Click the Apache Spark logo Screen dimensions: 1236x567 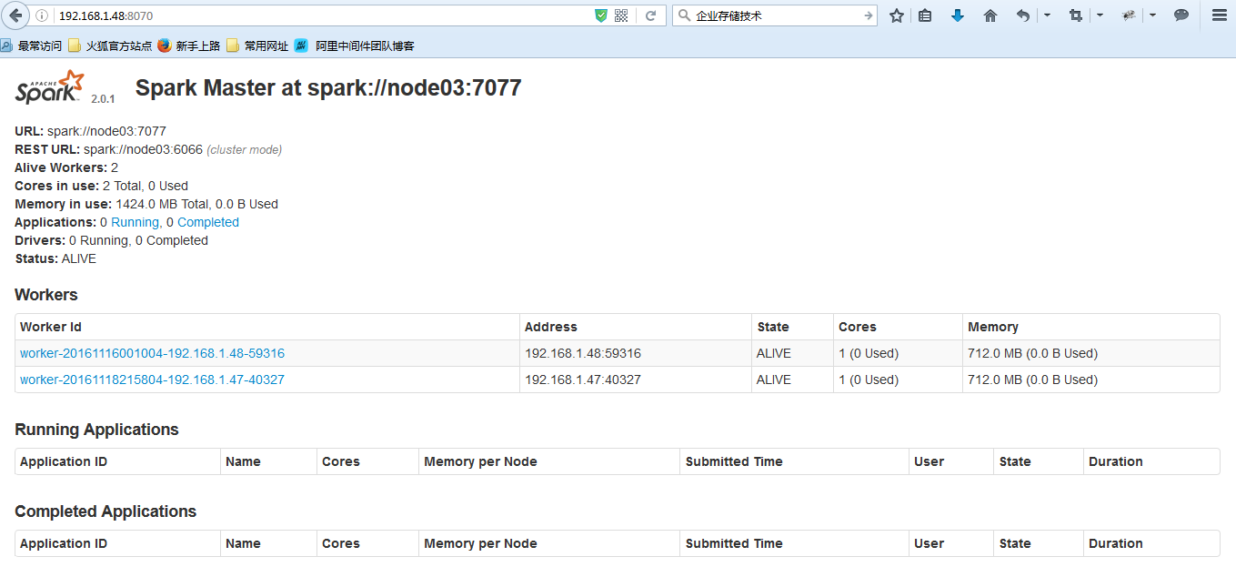[50, 87]
